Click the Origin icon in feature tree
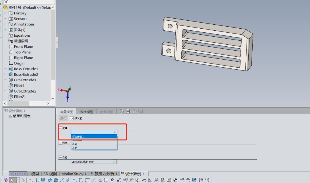Image resolution: width=310 pixels, height=183 pixels. pyautogui.click(x=11, y=63)
